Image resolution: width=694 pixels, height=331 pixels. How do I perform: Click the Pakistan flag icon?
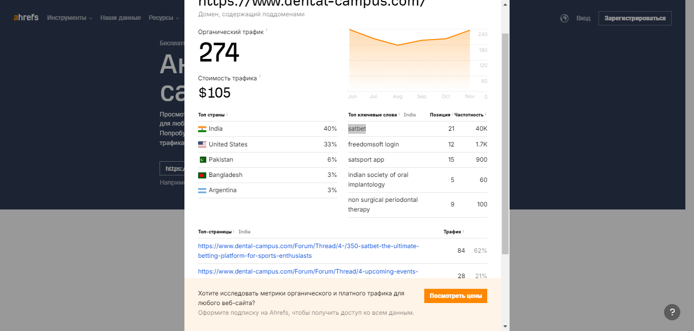202,160
